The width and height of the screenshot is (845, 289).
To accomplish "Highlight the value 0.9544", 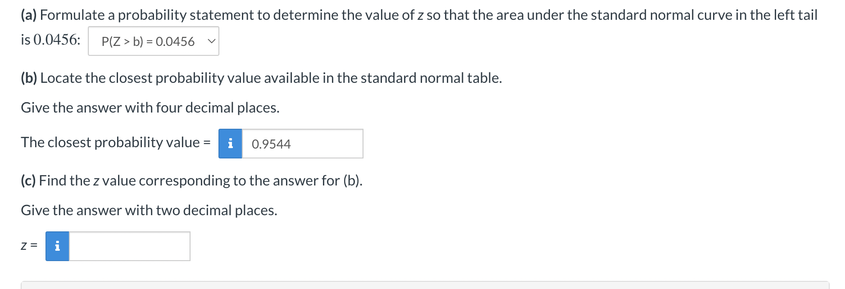I will 271,144.
